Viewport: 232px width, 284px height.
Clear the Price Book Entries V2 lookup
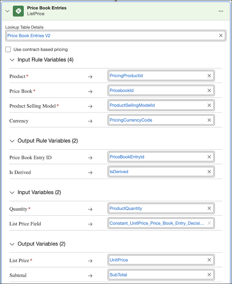(x=221, y=35)
